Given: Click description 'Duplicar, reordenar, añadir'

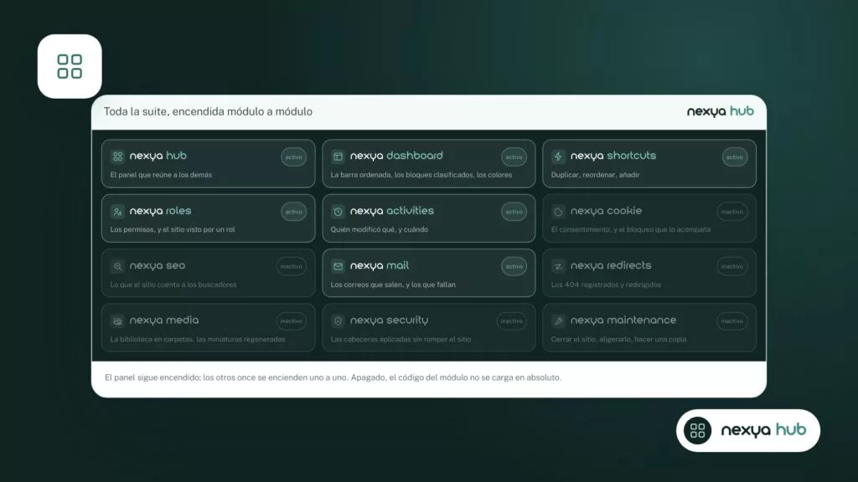Looking at the screenshot, I should 595,175.
